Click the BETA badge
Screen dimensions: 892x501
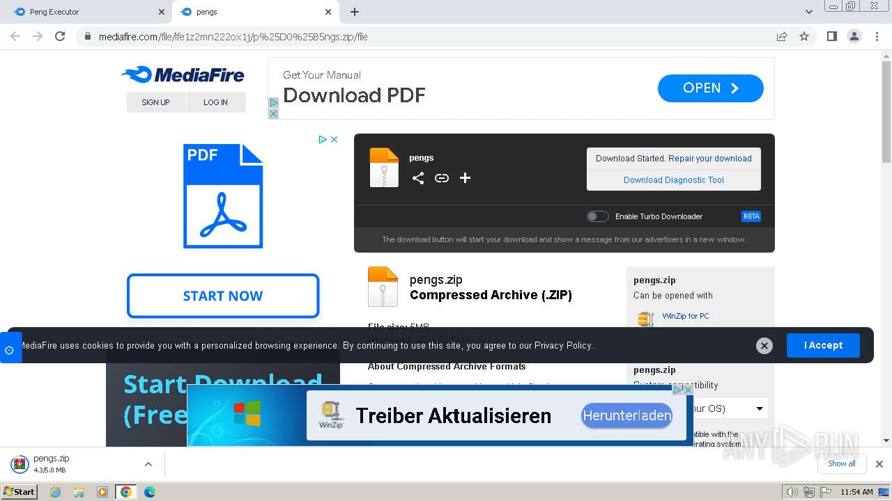751,216
